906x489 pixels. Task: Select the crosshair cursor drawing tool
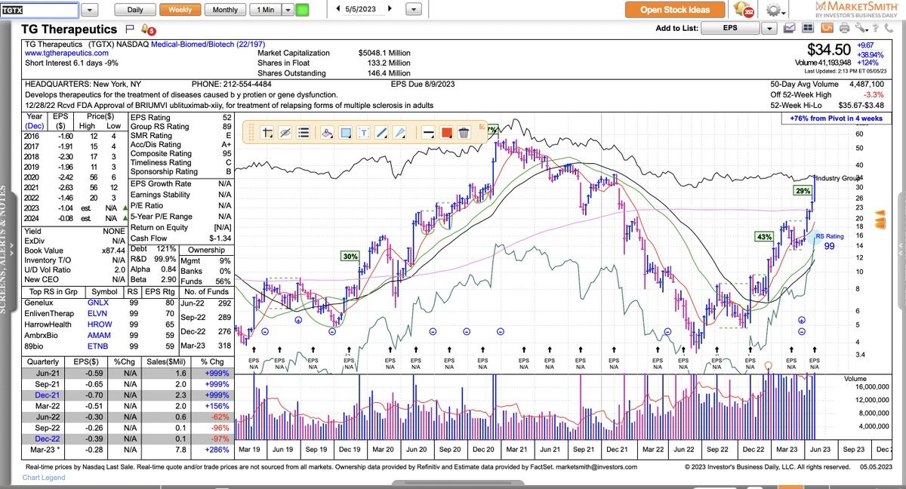click(x=267, y=133)
